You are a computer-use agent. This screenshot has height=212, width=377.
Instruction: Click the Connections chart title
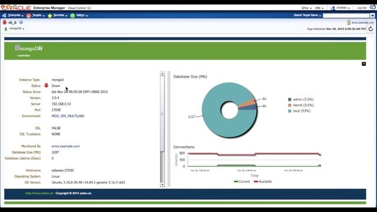[184, 147]
